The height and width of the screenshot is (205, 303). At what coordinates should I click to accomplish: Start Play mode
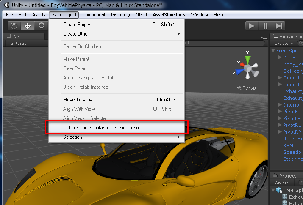coord(252,26)
